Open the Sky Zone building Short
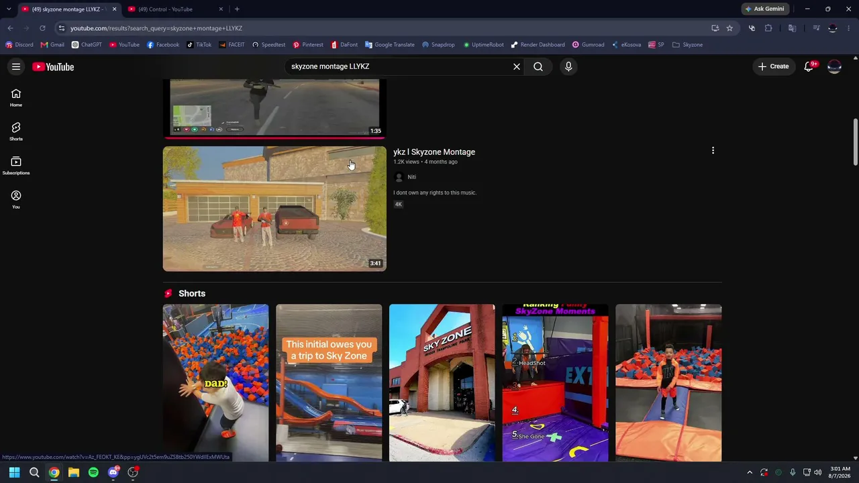859x483 pixels. 442,383
